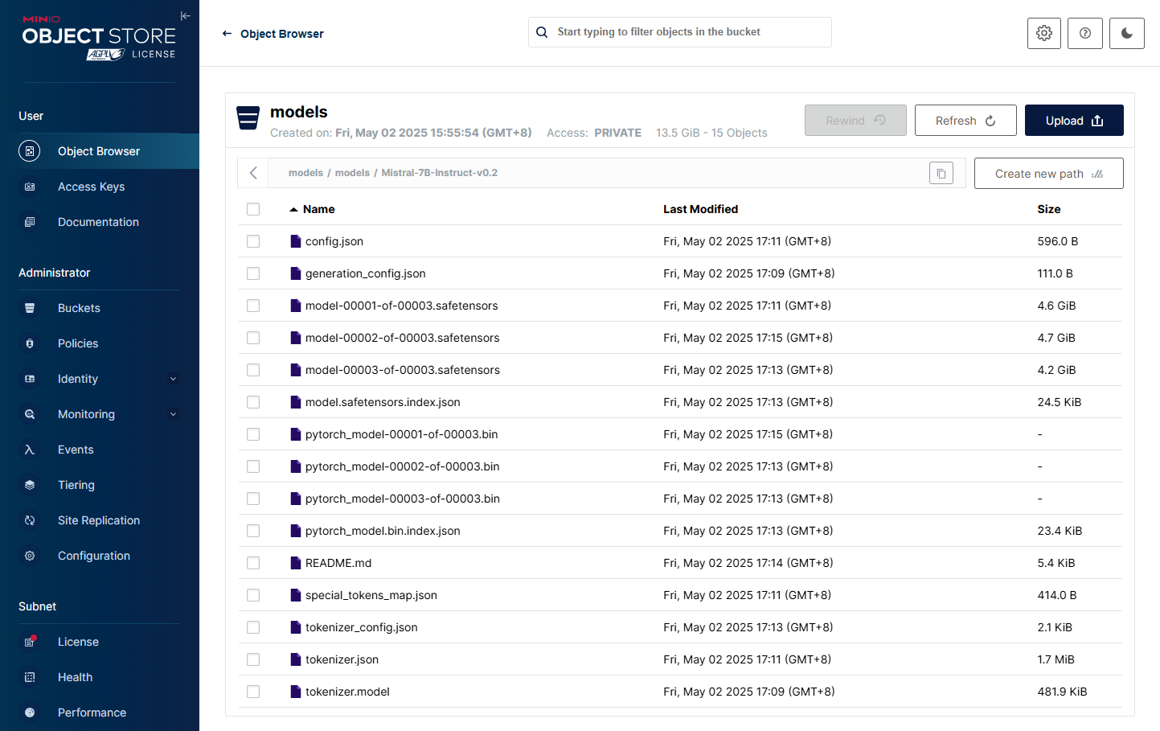Click the Configuration gear icon in the sidebar

[x=30, y=556]
